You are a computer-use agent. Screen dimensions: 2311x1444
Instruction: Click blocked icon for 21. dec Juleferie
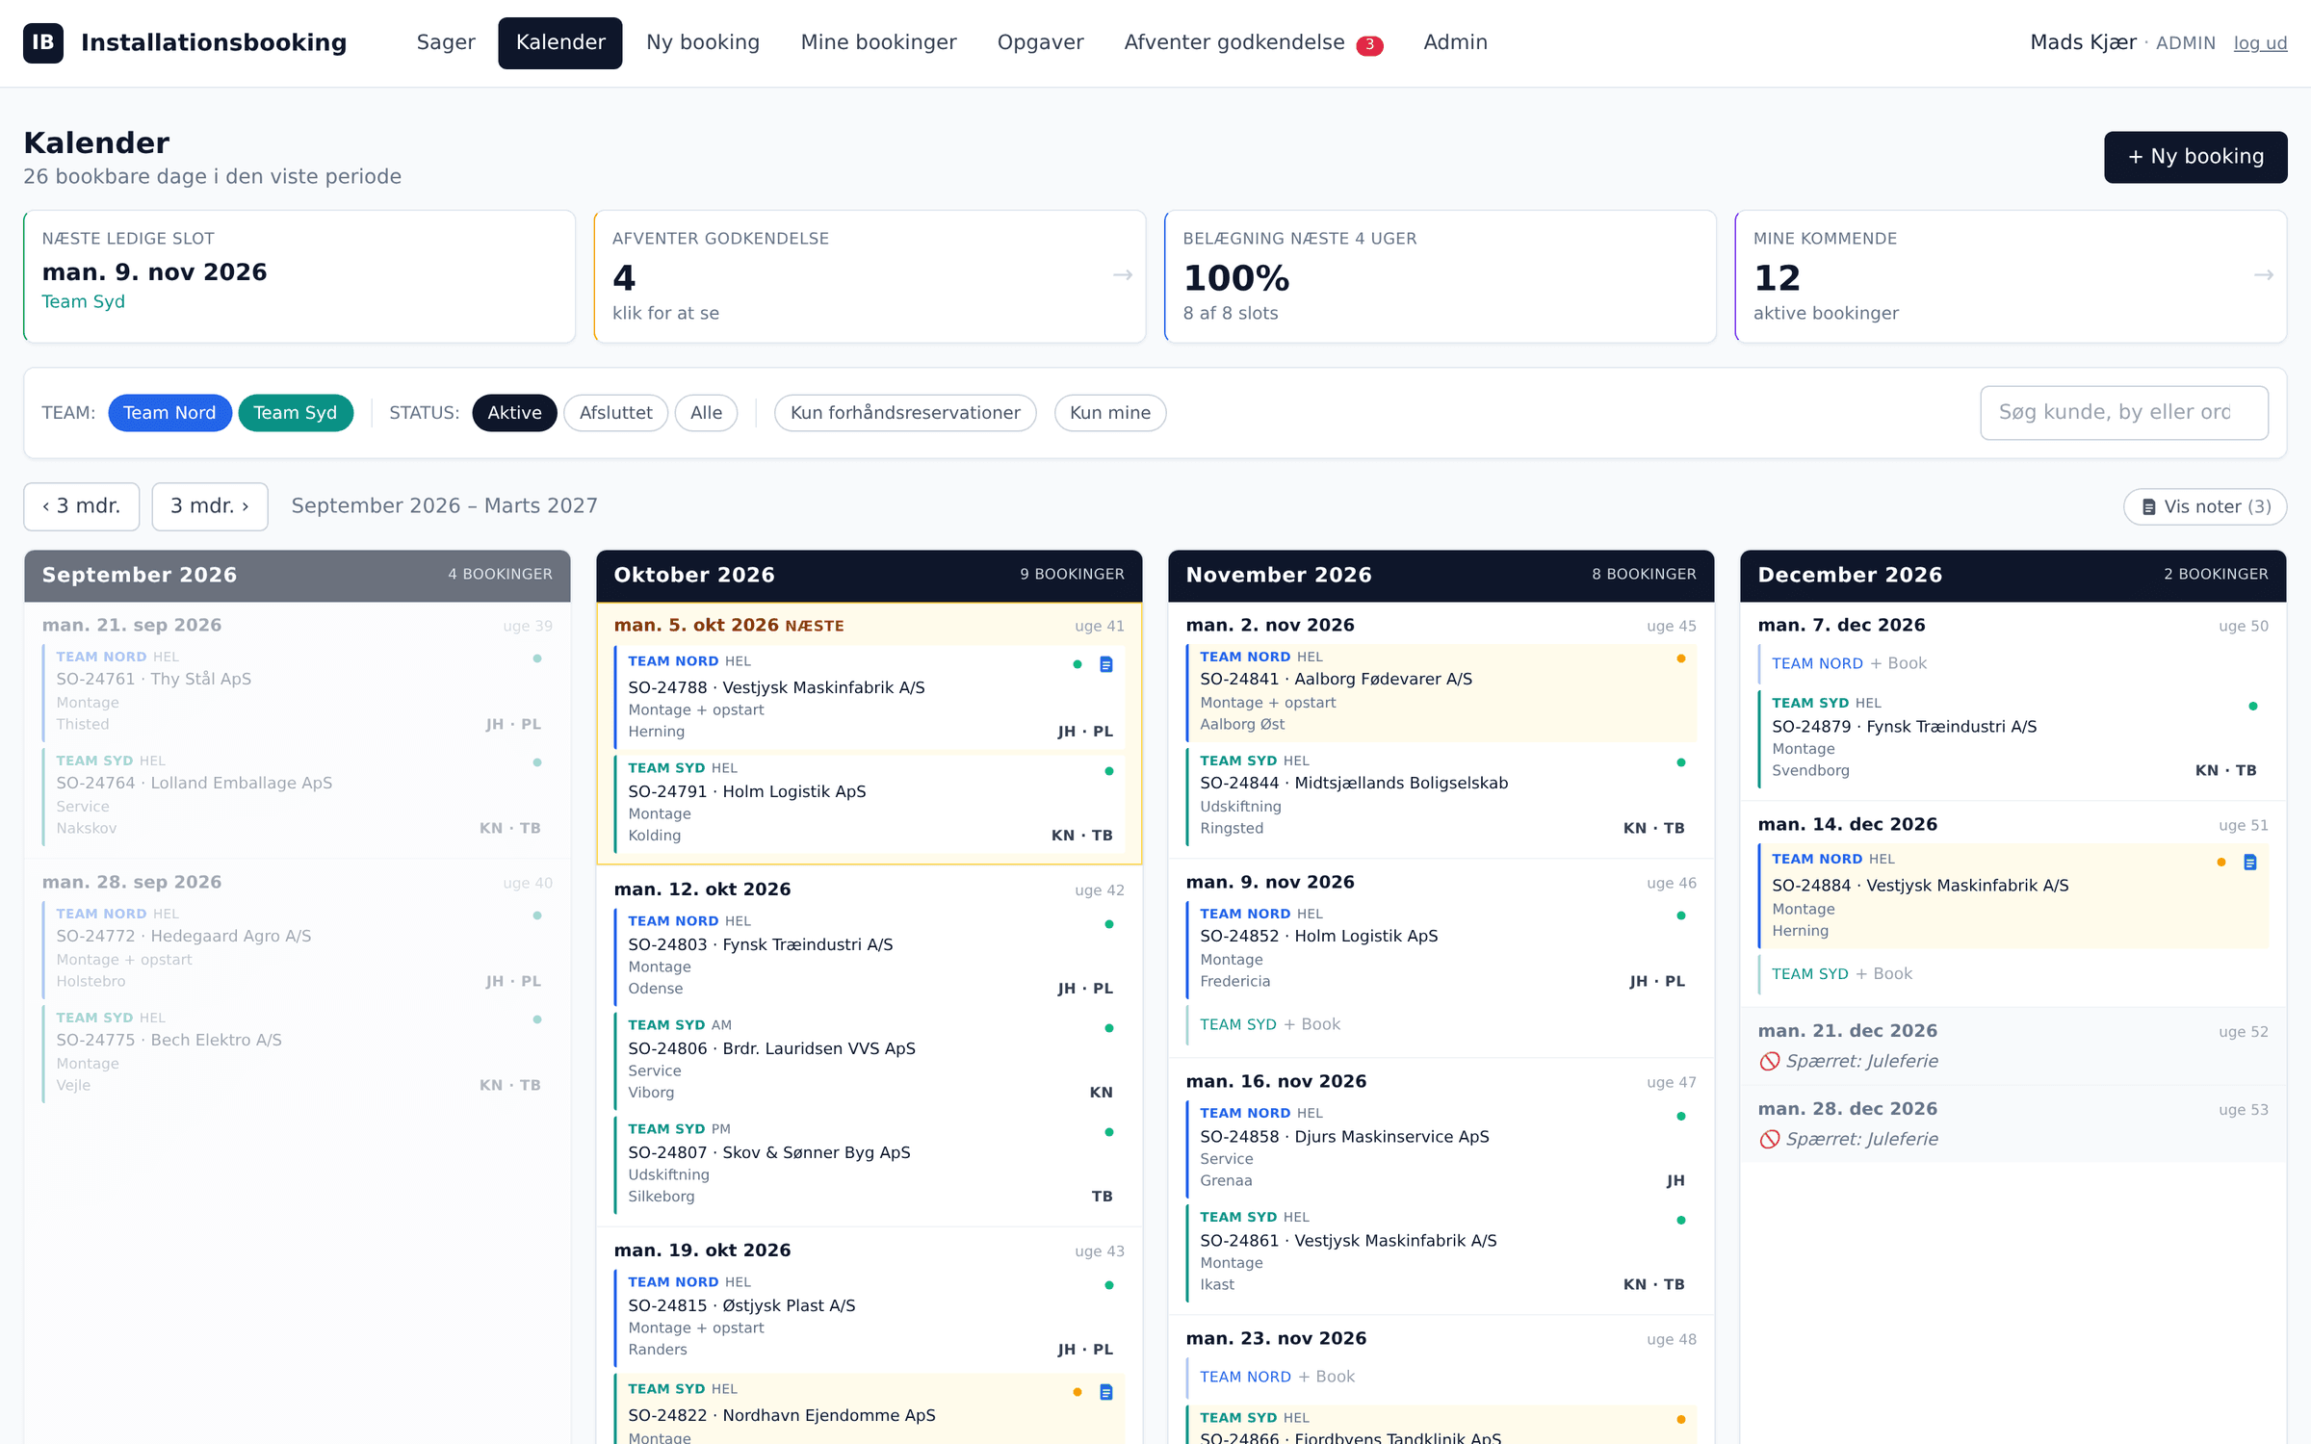[x=1769, y=1061]
